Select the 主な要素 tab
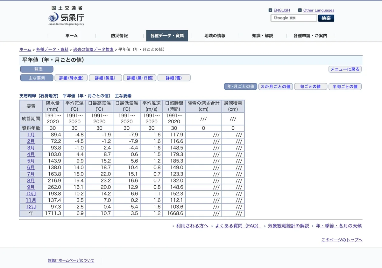The height and width of the screenshot is (268, 382). coord(37,78)
